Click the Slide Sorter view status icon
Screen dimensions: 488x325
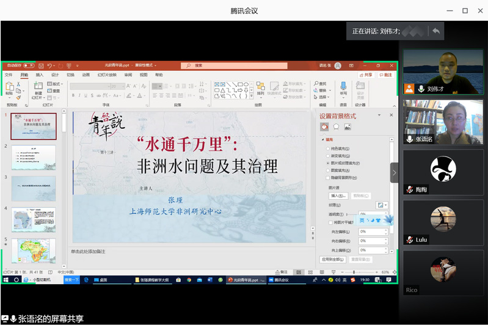point(310,272)
